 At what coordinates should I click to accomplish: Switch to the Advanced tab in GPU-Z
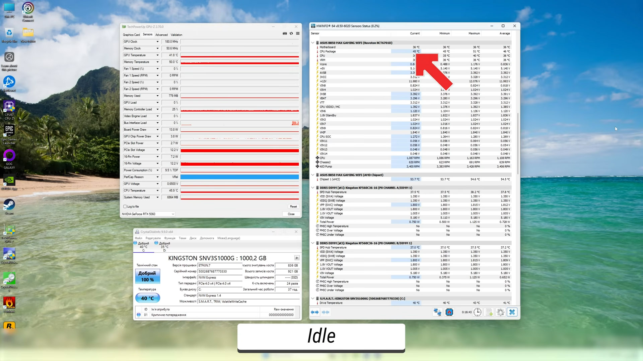161,35
